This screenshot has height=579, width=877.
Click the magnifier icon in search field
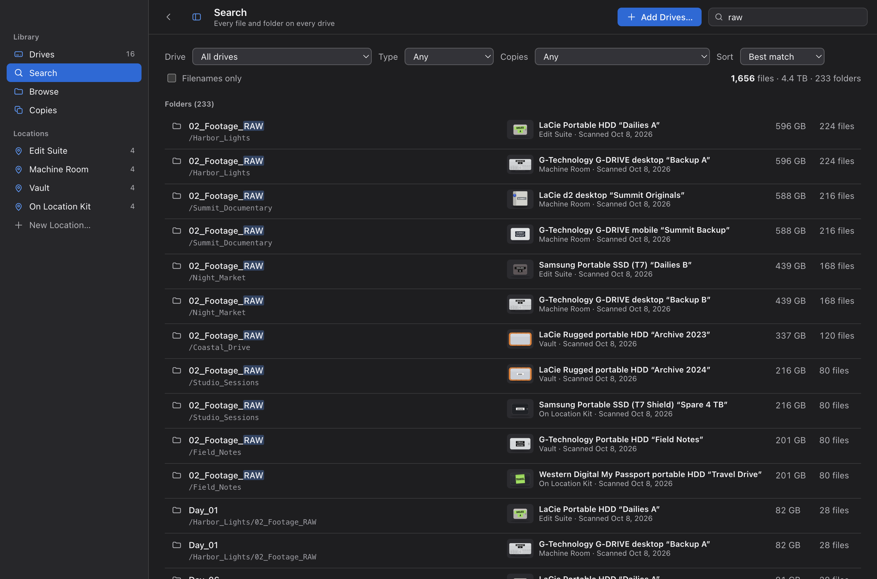(719, 17)
